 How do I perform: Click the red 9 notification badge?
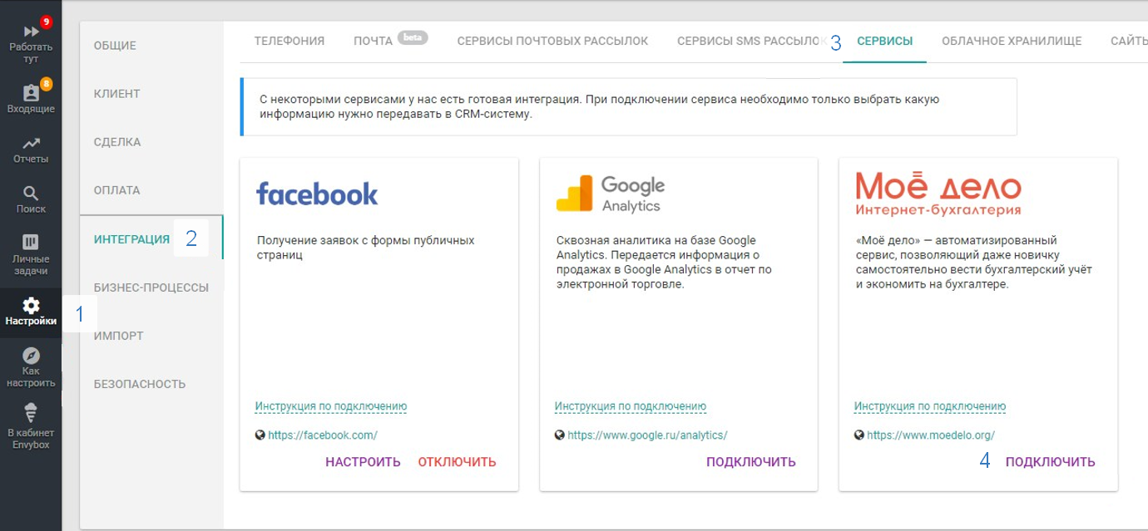[x=46, y=21]
